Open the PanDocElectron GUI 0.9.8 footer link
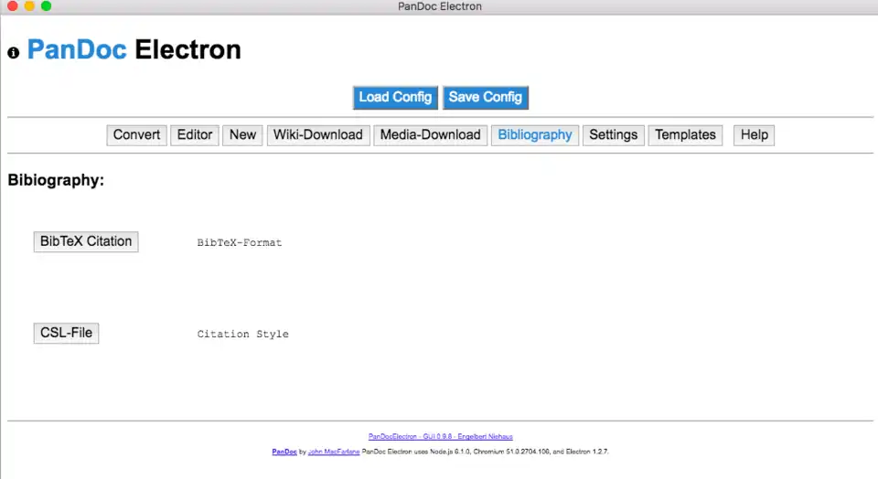The image size is (878, 479). pos(446,437)
